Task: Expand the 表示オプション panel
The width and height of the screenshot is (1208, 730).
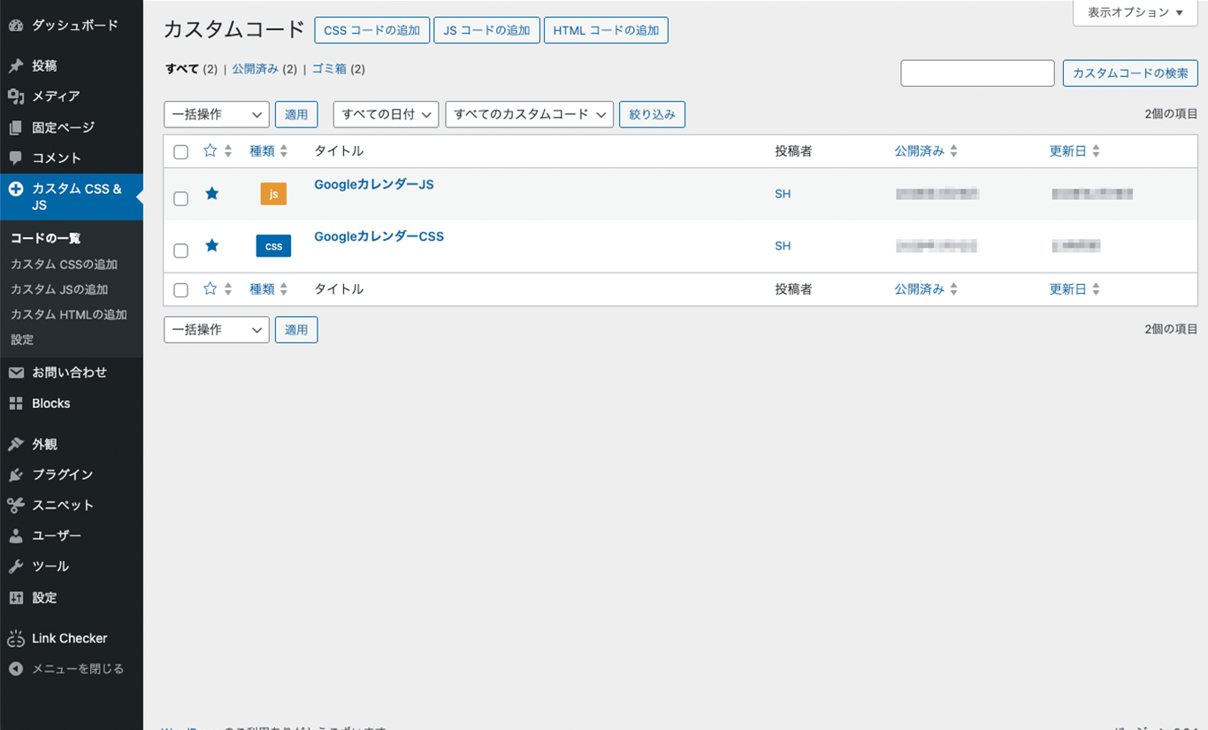Action: click(1135, 12)
